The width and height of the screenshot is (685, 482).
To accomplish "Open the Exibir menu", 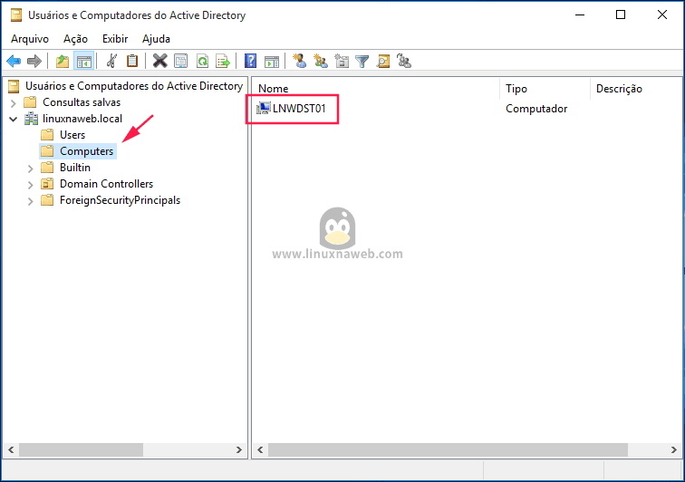I will point(115,39).
